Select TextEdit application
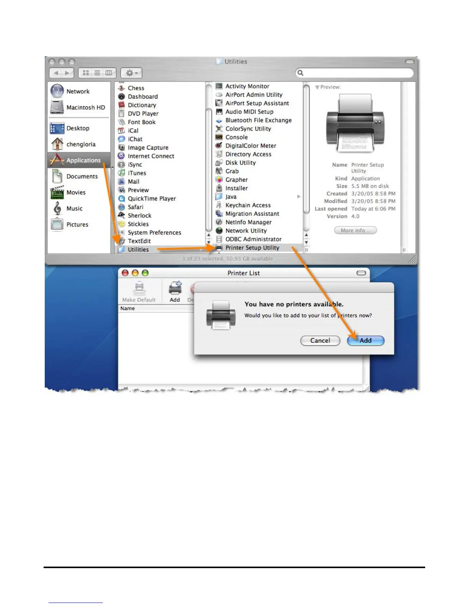The image size is (468, 606). coord(134,241)
